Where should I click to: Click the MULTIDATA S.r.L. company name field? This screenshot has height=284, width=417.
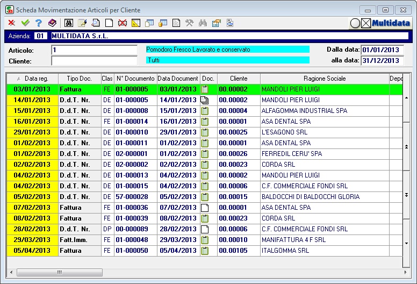click(230, 36)
